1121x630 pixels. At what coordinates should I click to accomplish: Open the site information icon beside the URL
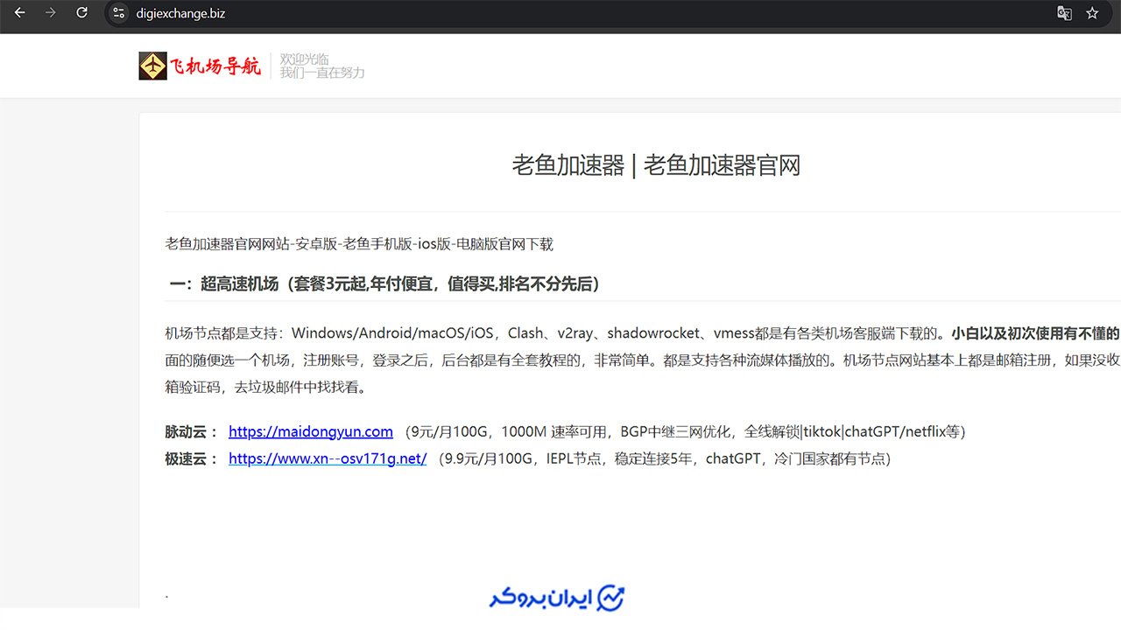pos(119,13)
